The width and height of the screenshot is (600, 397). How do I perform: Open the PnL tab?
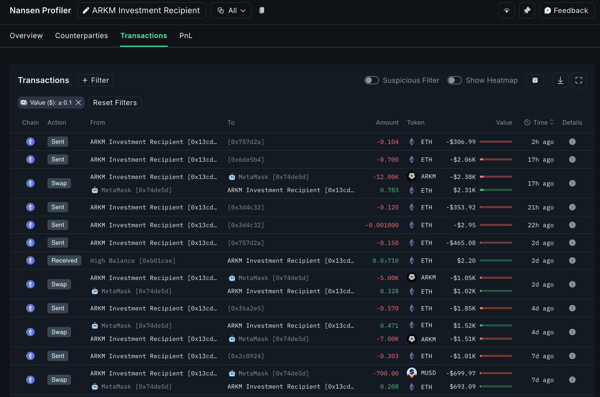pos(186,35)
